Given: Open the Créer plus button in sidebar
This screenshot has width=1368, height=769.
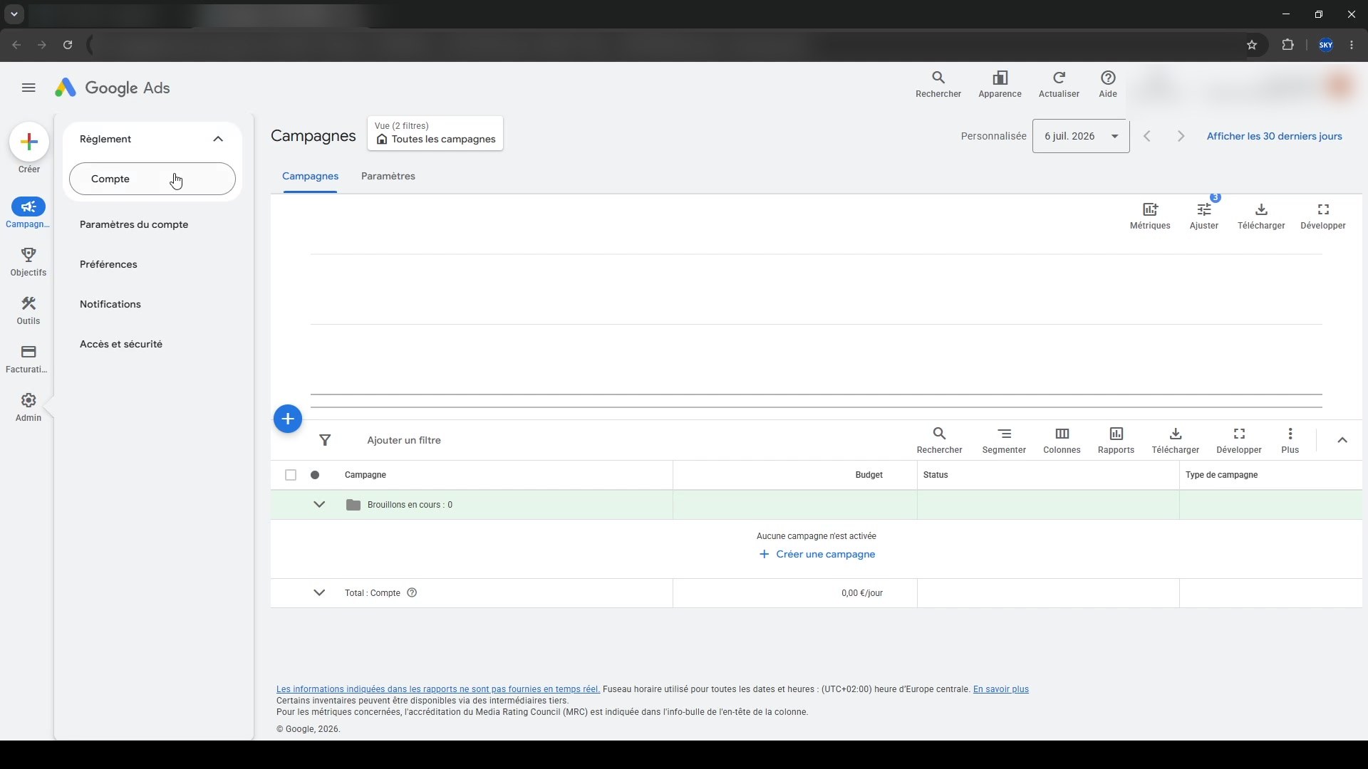Looking at the screenshot, I should tap(29, 142).
